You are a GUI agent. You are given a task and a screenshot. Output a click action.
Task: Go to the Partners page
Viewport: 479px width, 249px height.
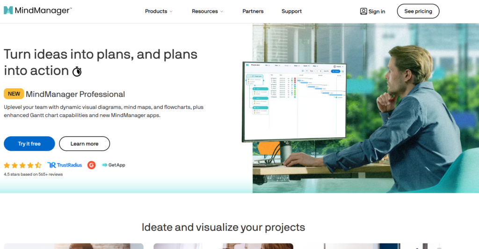click(x=253, y=11)
